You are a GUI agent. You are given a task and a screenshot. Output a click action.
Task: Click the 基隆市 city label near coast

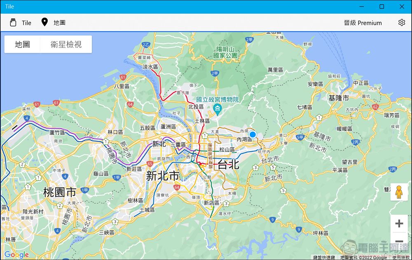(x=339, y=98)
